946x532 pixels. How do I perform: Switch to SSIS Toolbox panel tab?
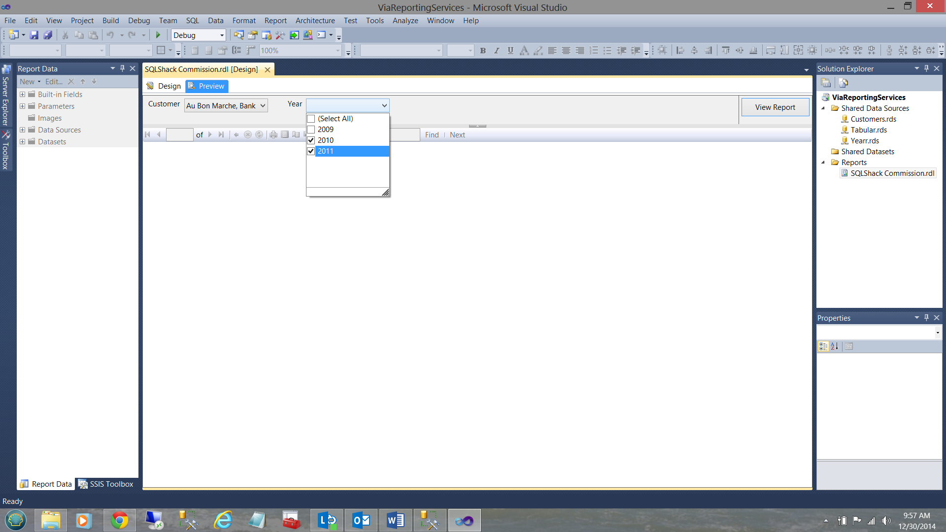[x=106, y=484]
